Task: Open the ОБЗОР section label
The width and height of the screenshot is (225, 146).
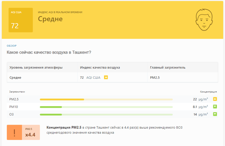Action: 12,46
